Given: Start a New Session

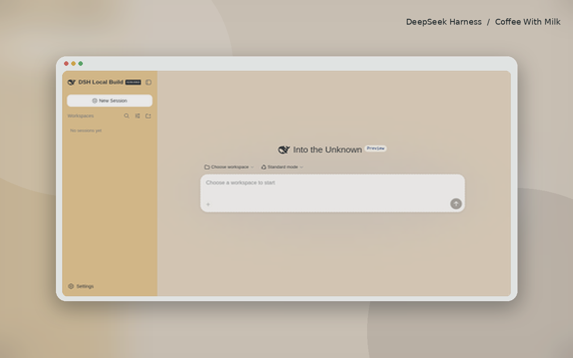Looking at the screenshot, I should click(110, 101).
